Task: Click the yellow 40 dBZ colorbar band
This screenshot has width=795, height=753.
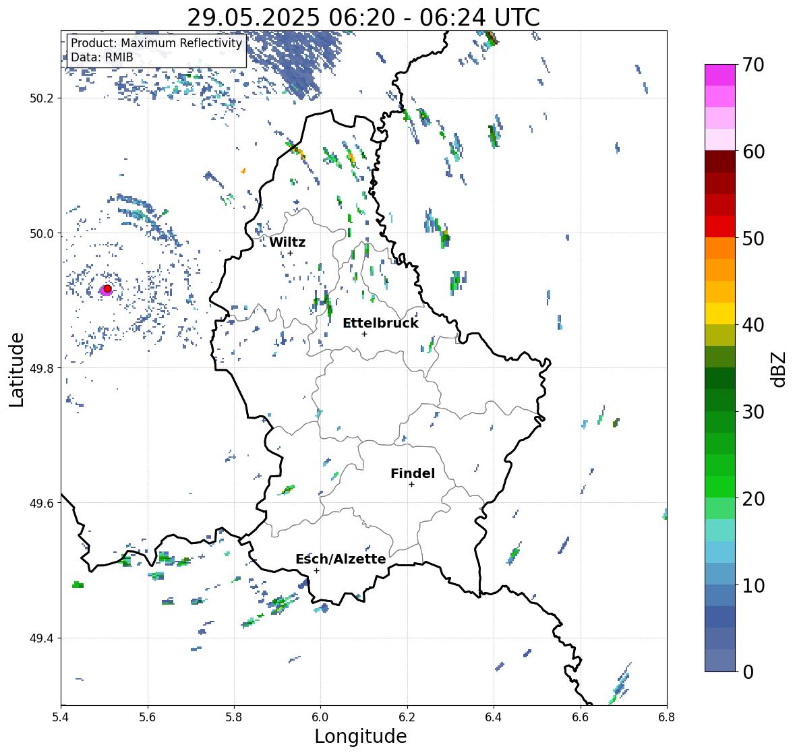Action: (x=719, y=313)
